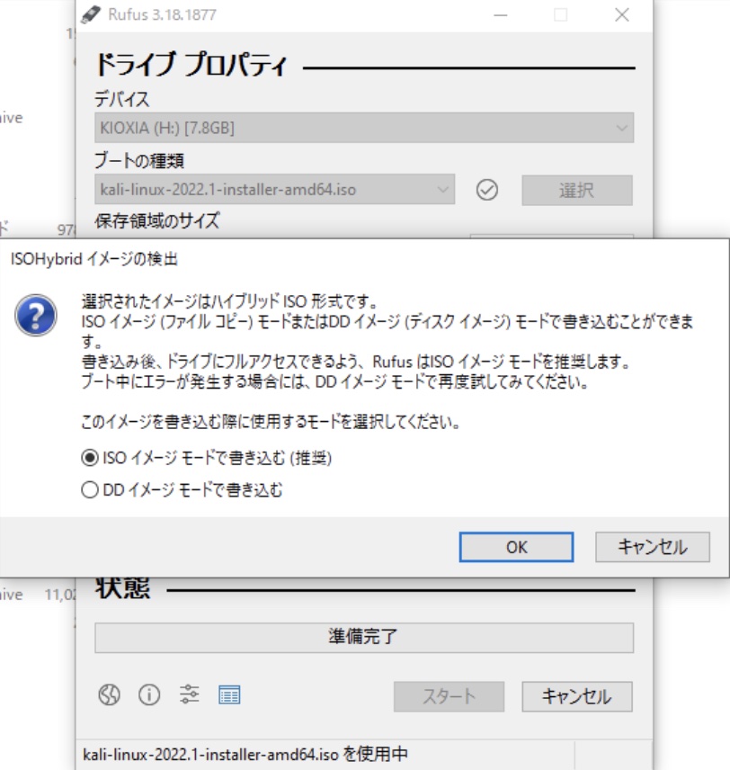
Task: Select DD イメージ モードで書き込む radio button
Action: point(182,489)
